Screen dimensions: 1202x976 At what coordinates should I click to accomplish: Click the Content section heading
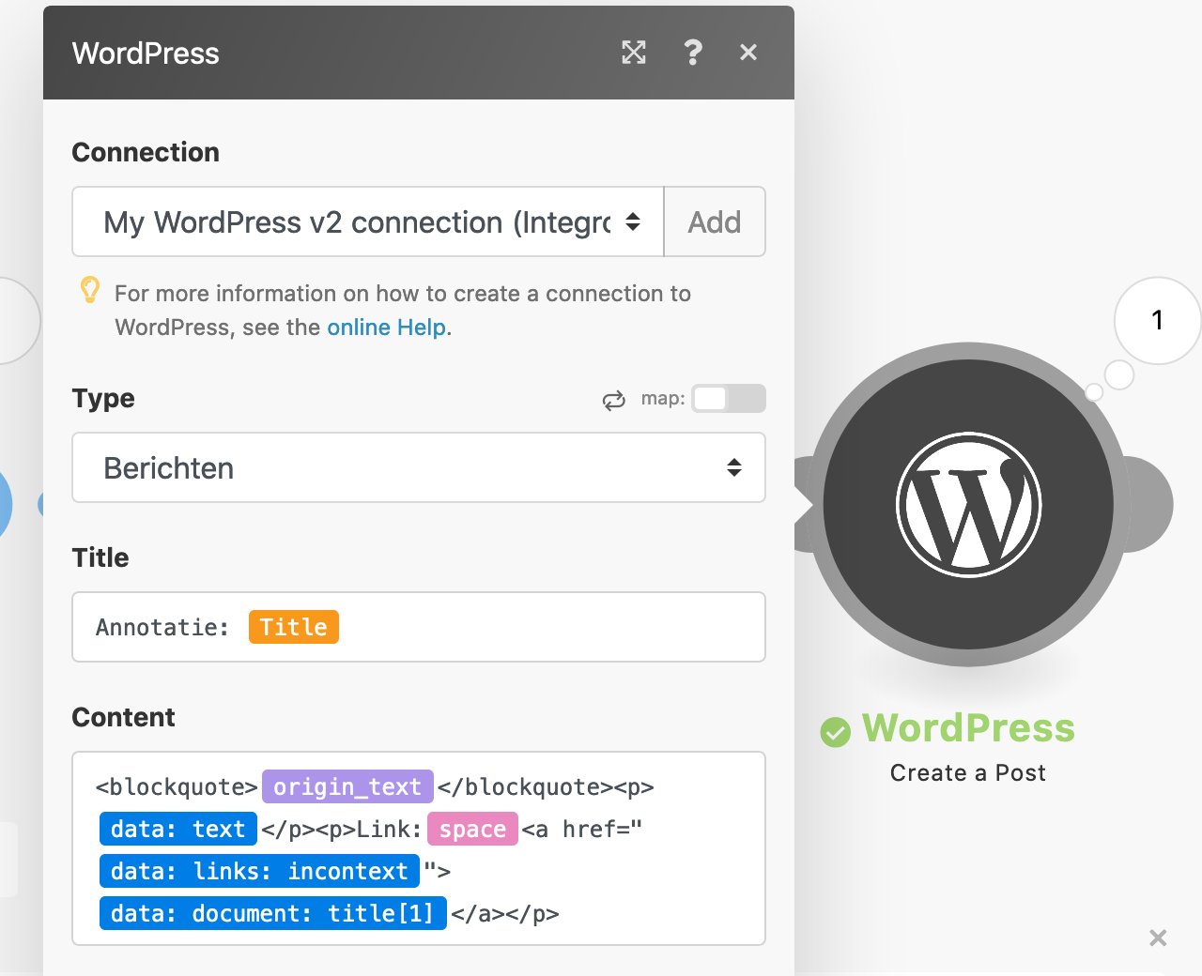[123, 717]
